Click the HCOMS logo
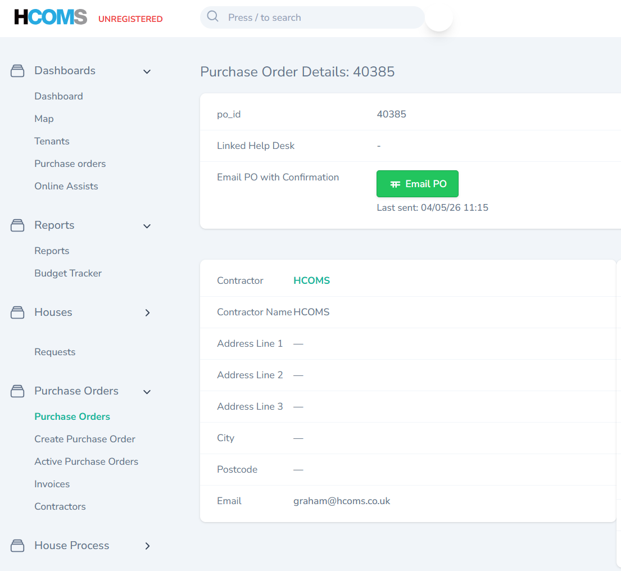Screen dimensions: 621x571 click(x=50, y=17)
